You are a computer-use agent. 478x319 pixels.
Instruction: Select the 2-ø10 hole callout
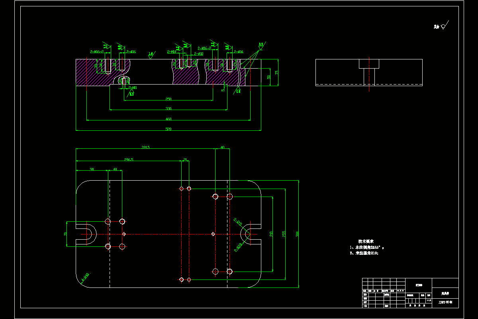pos(198,53)
